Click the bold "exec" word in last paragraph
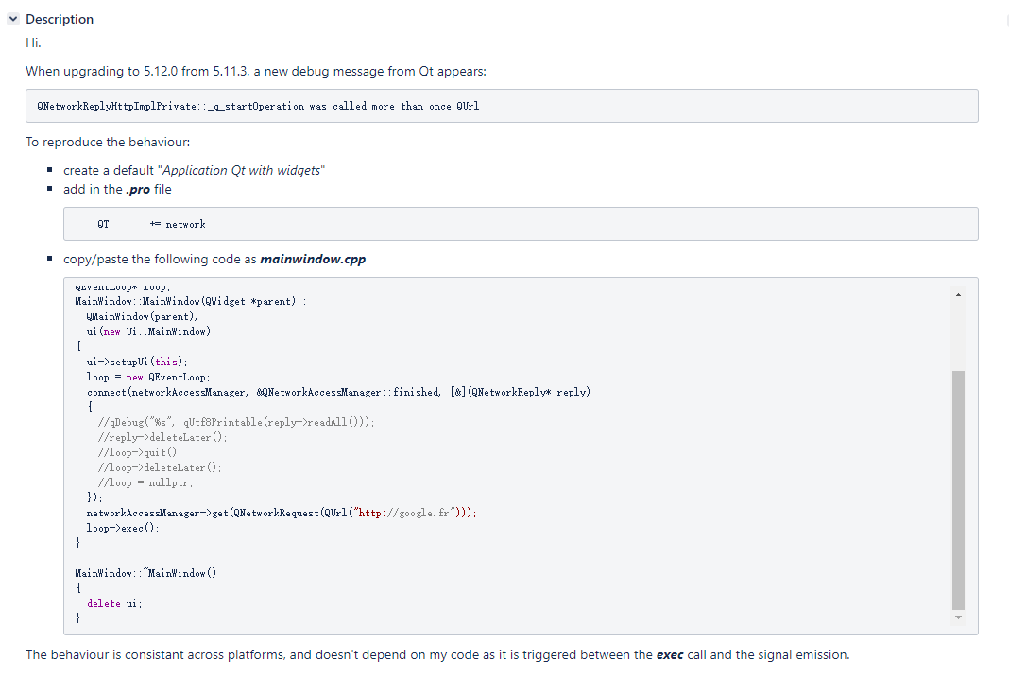Image resolution: width=1009 pixels, height=676 pixels. click(x=671, y=654)
